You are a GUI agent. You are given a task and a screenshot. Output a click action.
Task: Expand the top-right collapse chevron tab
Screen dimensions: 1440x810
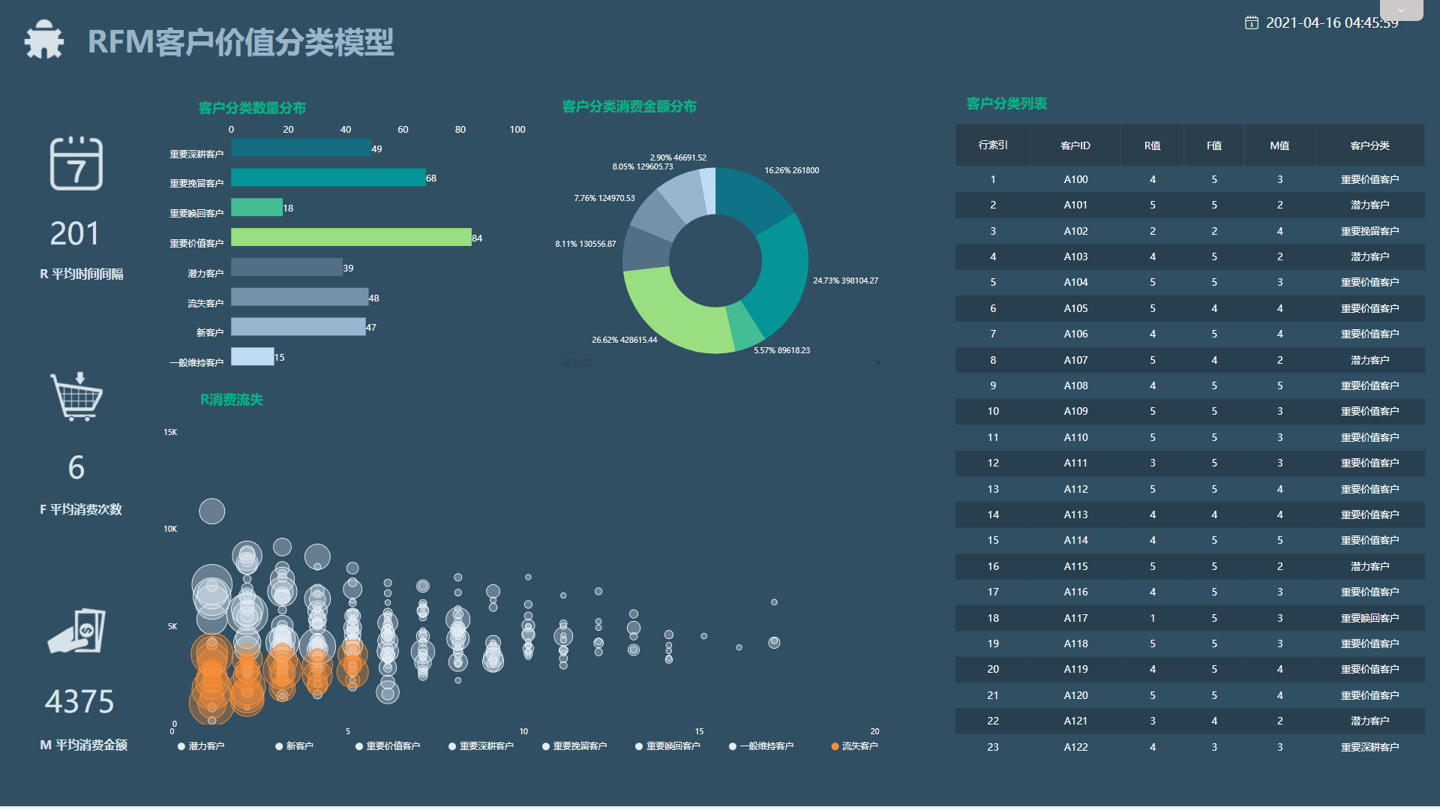pos(1401,10)
